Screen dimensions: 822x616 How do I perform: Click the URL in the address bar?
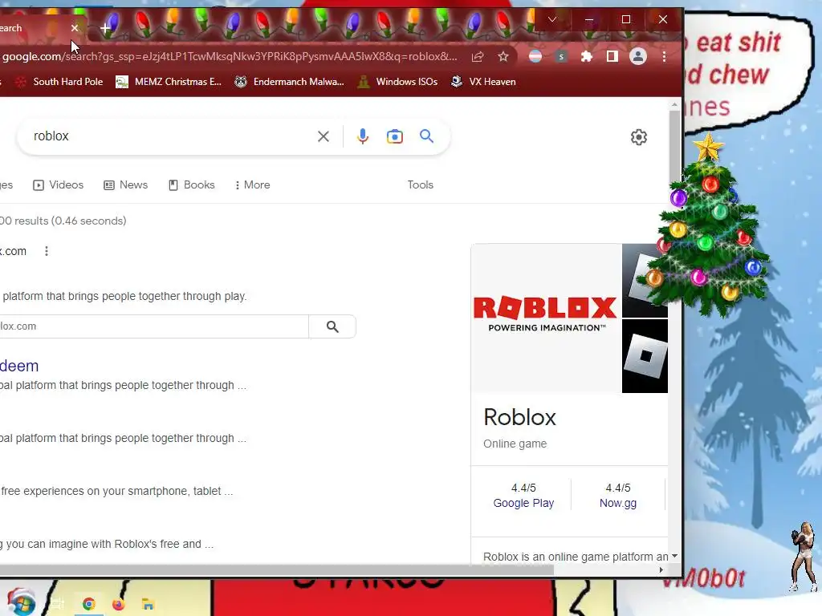(230, 56)
